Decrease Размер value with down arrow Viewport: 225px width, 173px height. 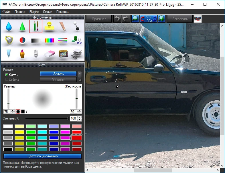13,112
